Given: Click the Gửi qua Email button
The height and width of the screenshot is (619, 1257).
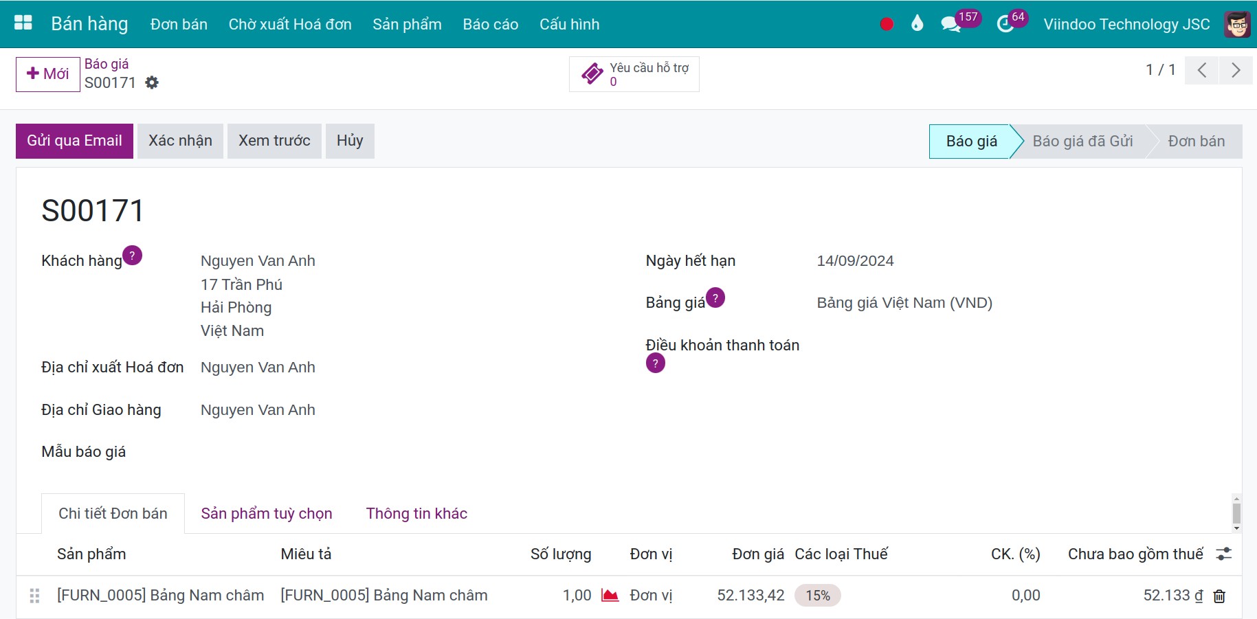Looking at the screenshot, I should click(x=74, y=140).
